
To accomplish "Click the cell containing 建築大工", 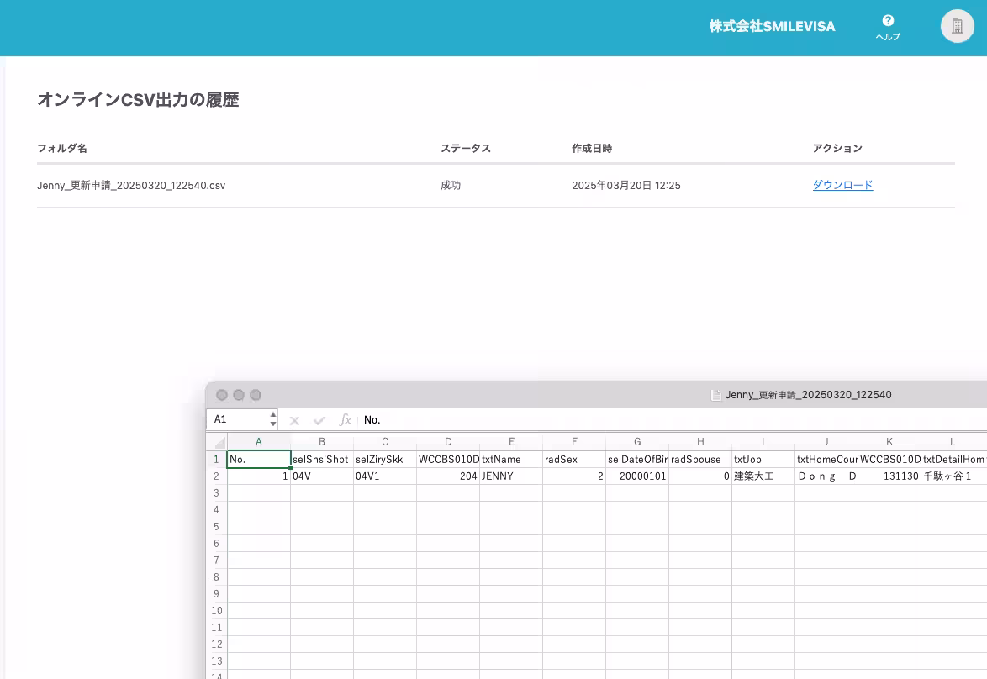I will [x=763, y=476].
